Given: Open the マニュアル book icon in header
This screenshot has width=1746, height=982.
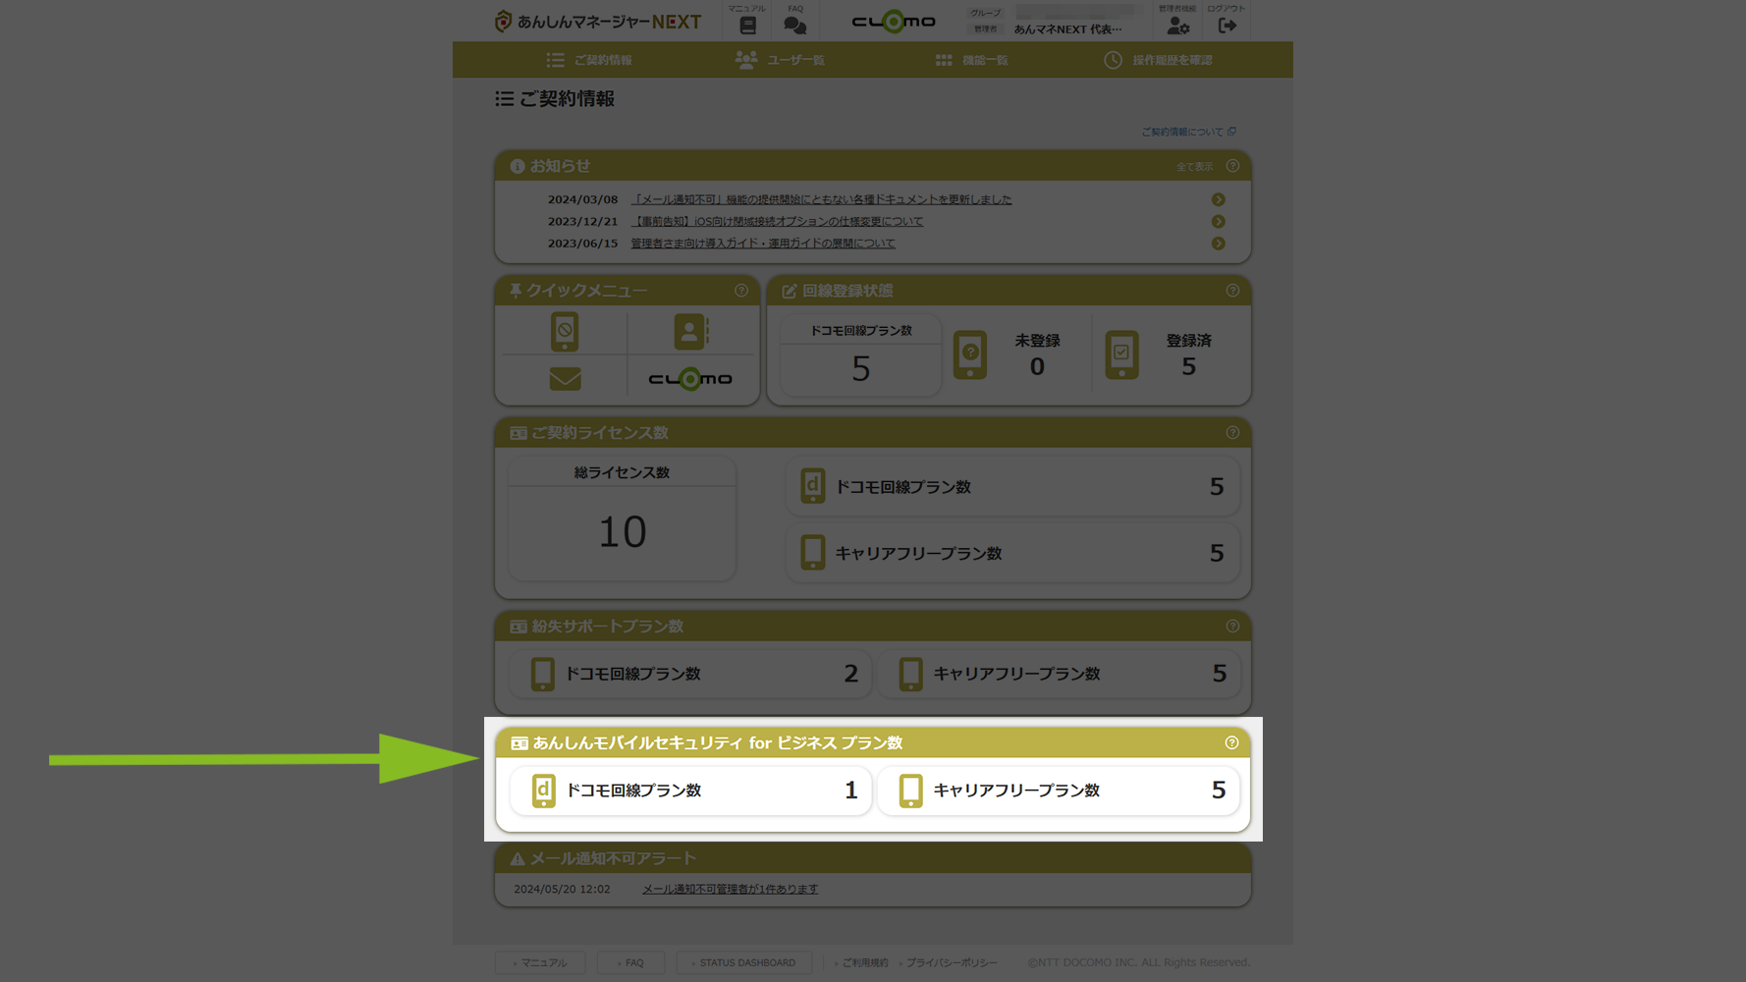Looking at the screenshot, I should [747, 25].
